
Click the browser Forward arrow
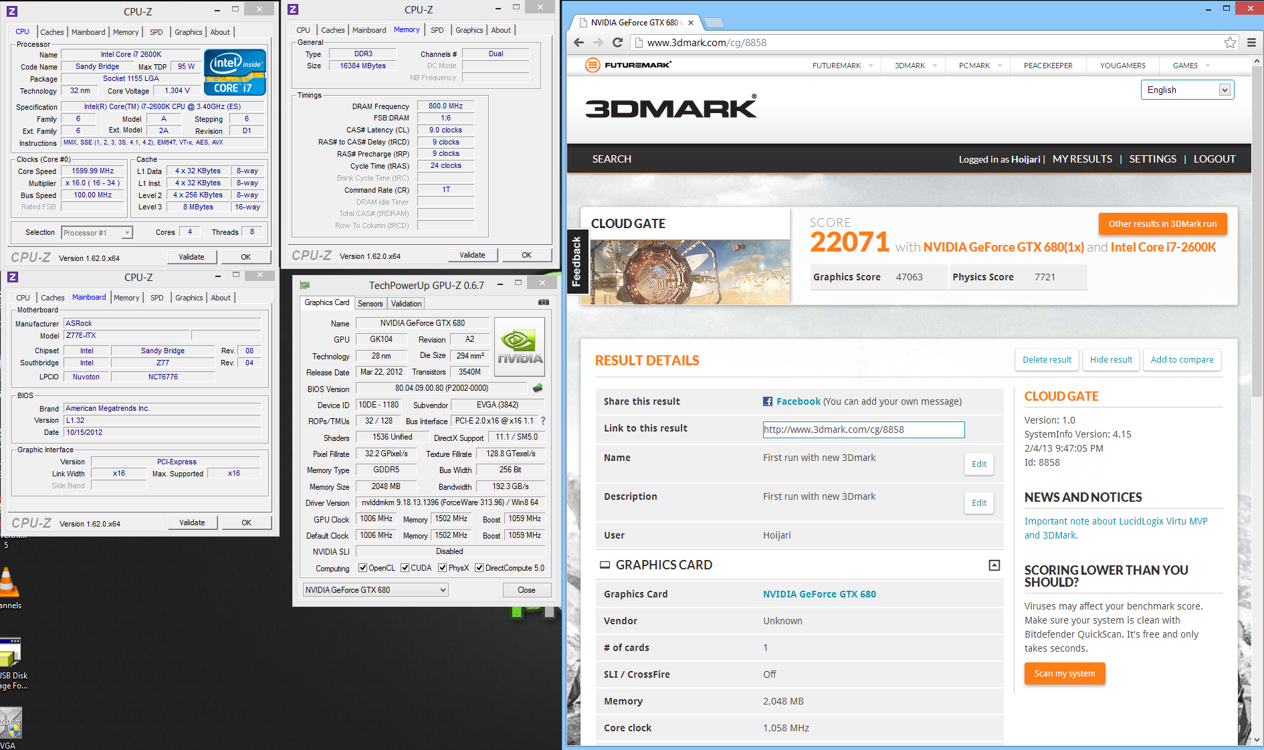coord(598,42)
